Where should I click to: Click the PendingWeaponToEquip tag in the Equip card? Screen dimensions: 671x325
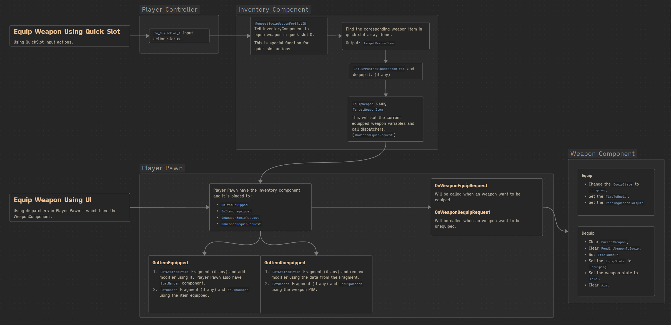pos(624,203)
